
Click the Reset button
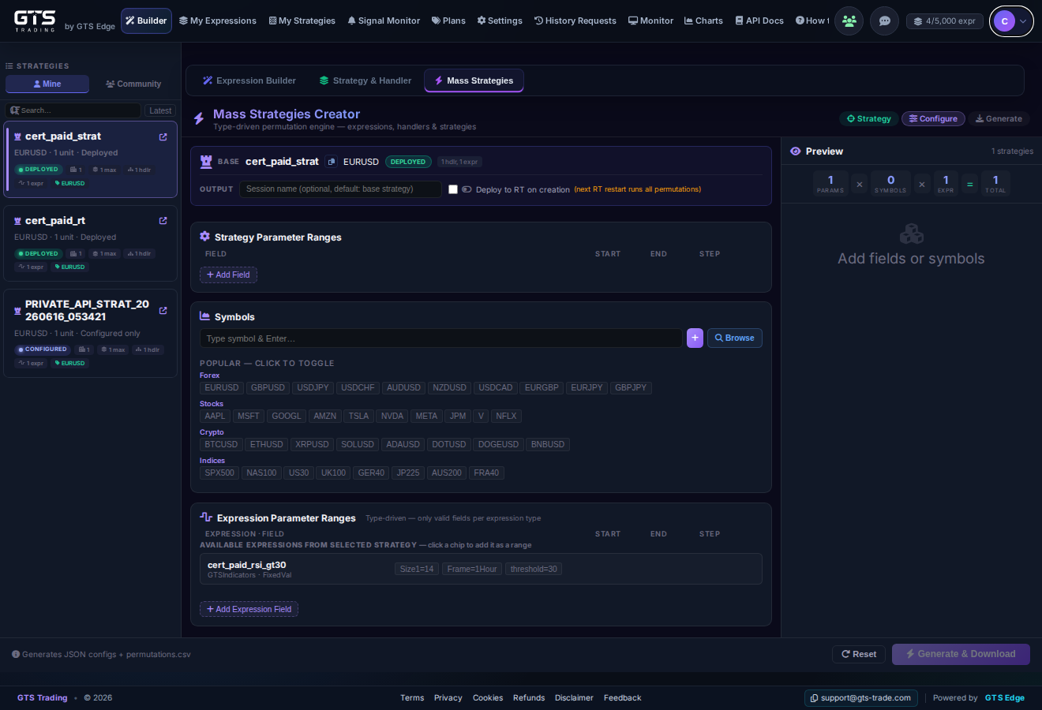point(858,654)
